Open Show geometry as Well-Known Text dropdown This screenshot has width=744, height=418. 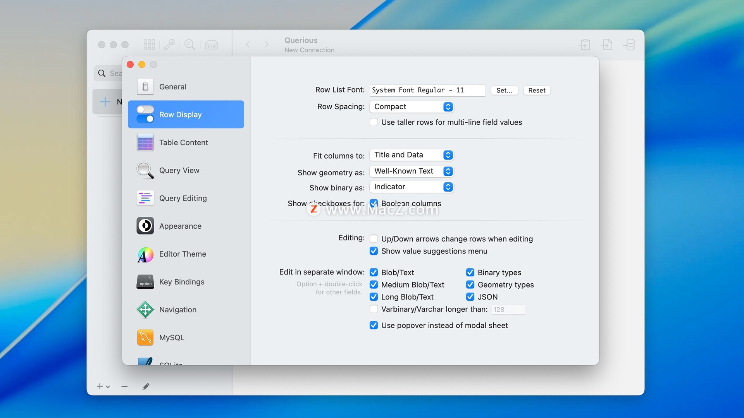(x=412, y=171)
